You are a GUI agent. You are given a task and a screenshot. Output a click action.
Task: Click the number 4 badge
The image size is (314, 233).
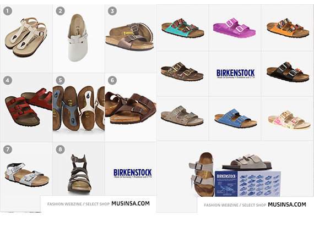pyautogui.click(x=8, y=80)
